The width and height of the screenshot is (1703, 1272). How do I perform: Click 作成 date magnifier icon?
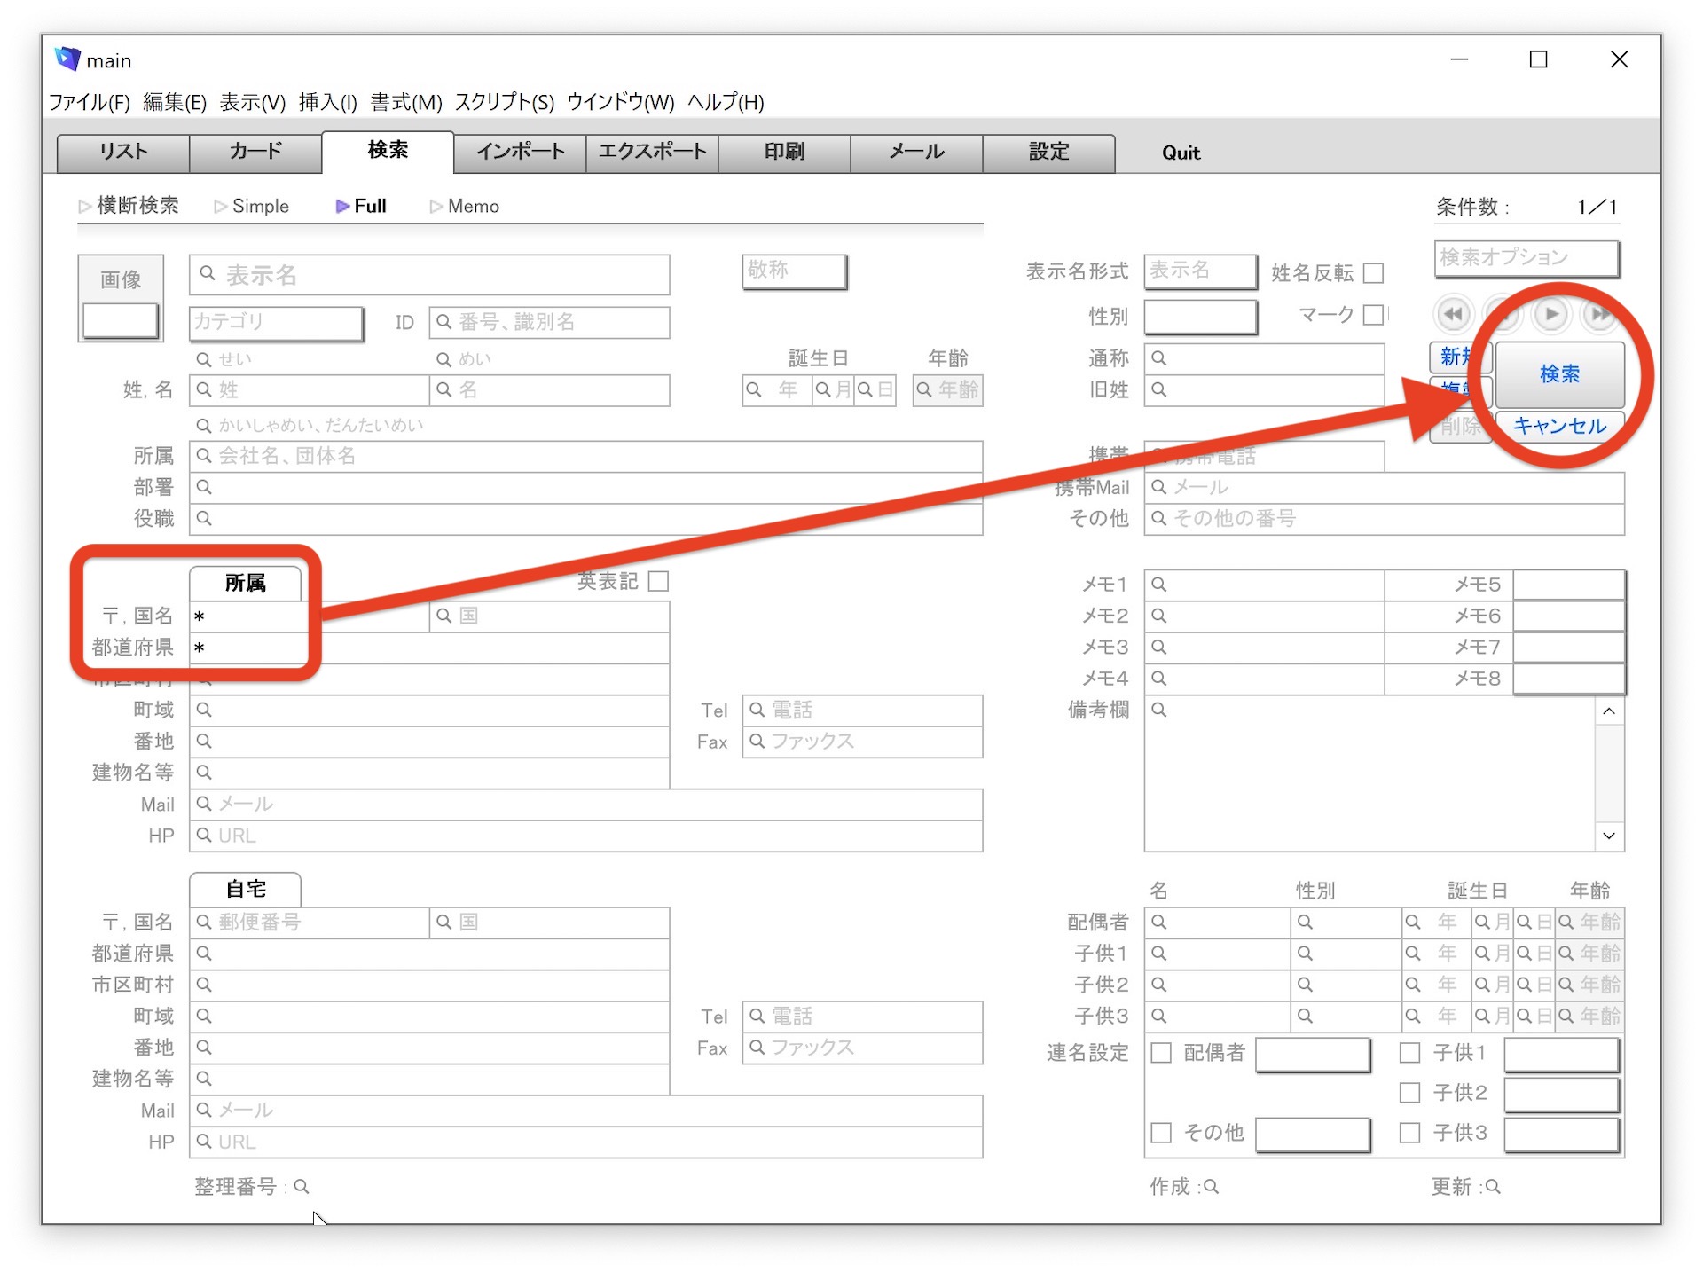(1212, 1186)
